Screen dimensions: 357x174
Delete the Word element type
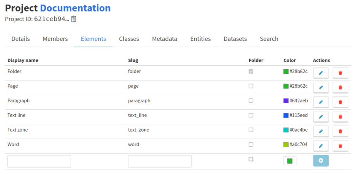(x=340, y=146)
